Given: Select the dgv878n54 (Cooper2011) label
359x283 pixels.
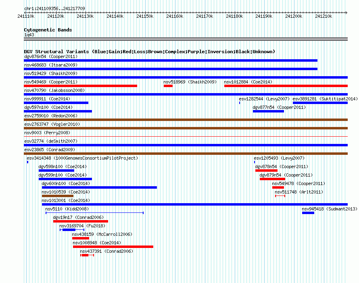Looking at the screenshot, I should coord(282,166).
